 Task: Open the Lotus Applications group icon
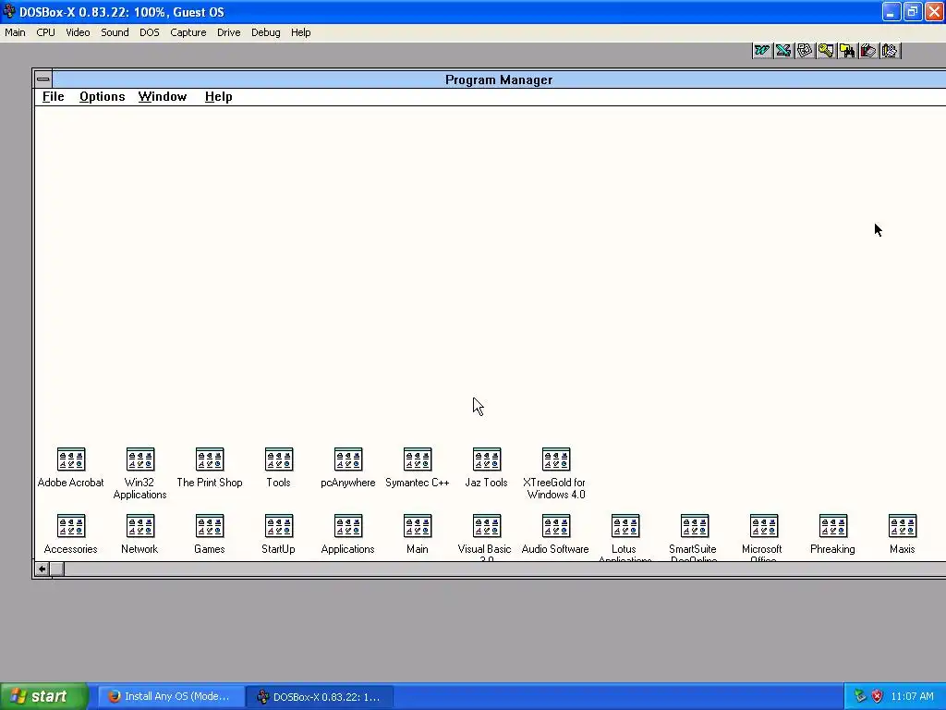[625, 526]
